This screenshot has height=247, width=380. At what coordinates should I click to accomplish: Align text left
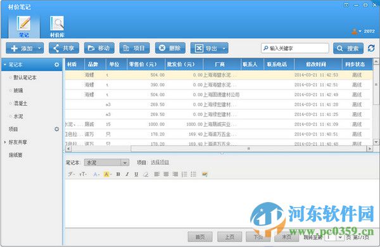tap(157, 174)
